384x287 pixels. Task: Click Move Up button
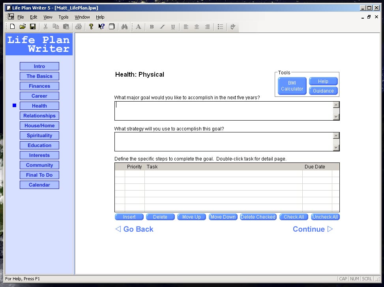[191, 217]
